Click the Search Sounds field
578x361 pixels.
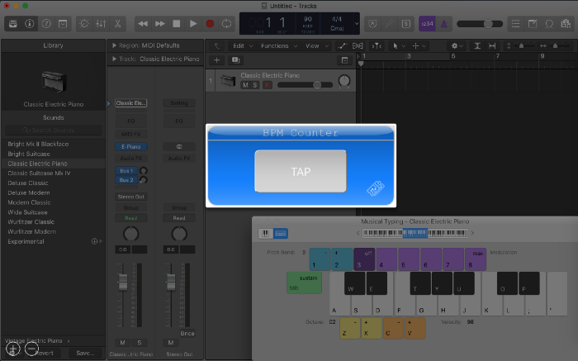[53, 131]
